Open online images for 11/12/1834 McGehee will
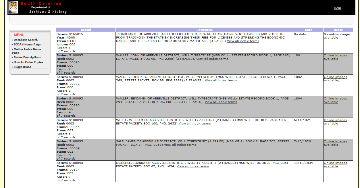Image resolution: width=360 pixels, height=188 pixels. [335, 165]
